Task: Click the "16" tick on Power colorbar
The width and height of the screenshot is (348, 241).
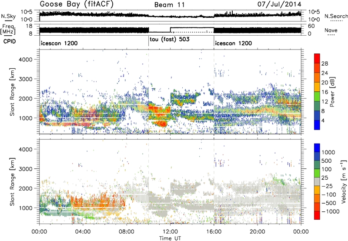Action: [325, 92]
